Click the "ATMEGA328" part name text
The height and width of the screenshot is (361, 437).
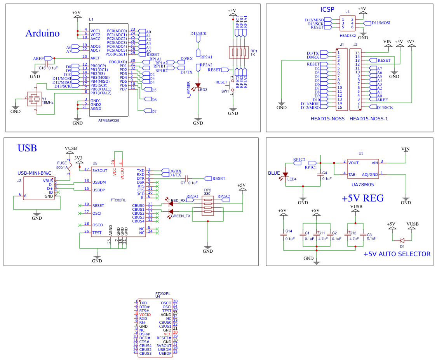(x=109, y=120)
